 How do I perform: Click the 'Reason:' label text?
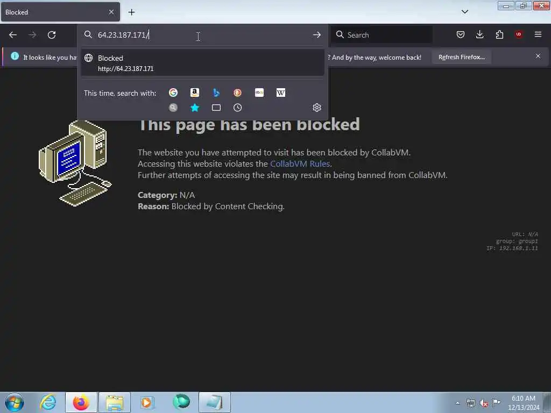pyautogui.click(x=153, y=206)
